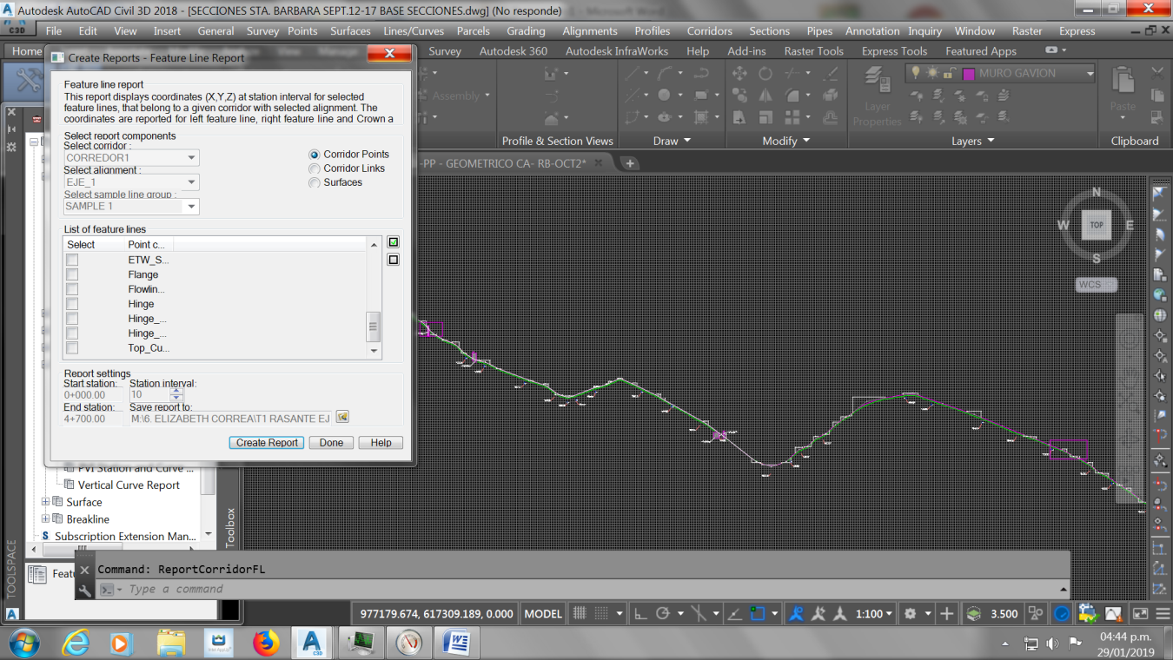Click the Help button in dialog
The width and height of the screenshot is (1173, 660).
click(381, 443)
